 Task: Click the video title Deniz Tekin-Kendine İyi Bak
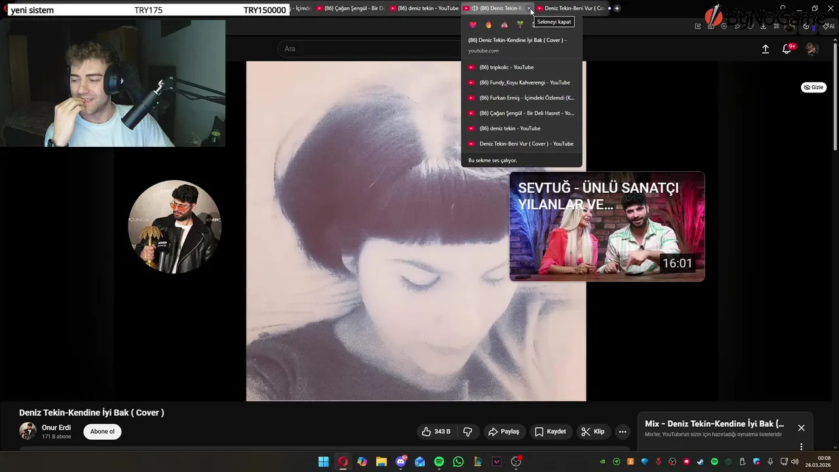[91, 412]
